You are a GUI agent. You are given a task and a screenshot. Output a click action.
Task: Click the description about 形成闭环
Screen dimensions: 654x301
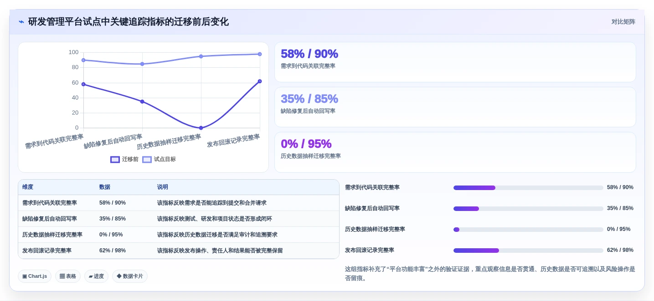click(x=215, y=219)
